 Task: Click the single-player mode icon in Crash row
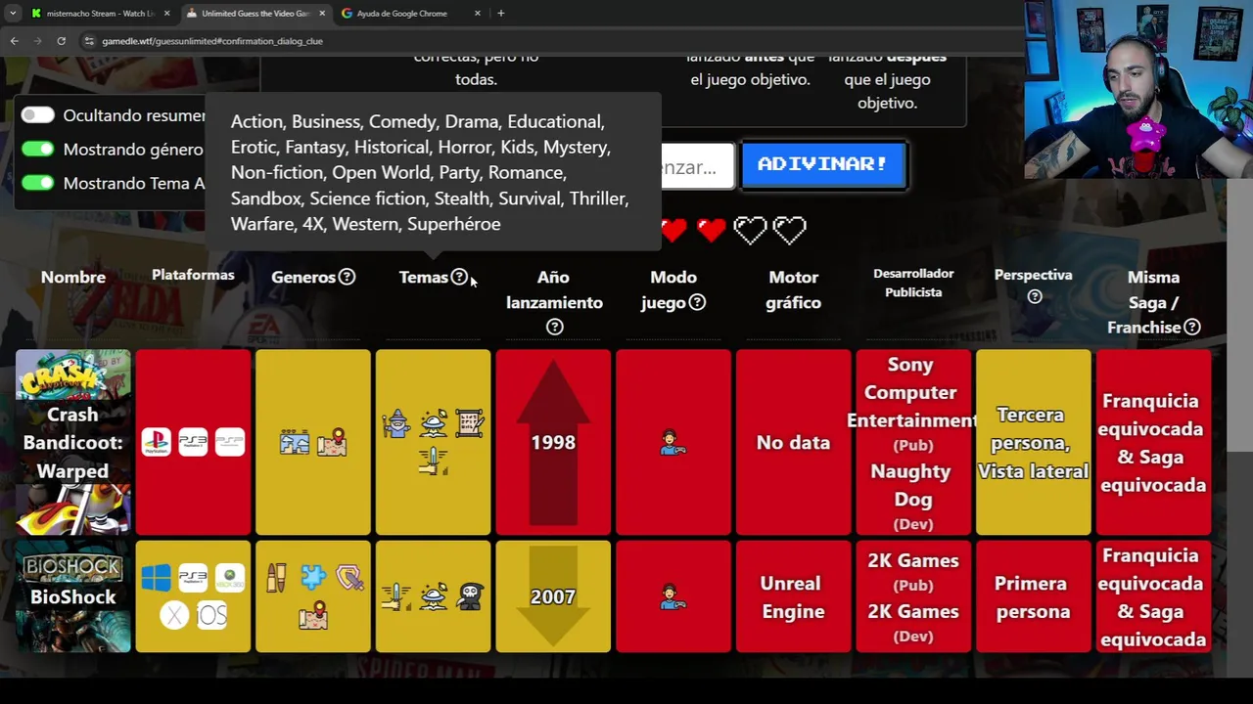pyautogui.click(x=673, y=443)
